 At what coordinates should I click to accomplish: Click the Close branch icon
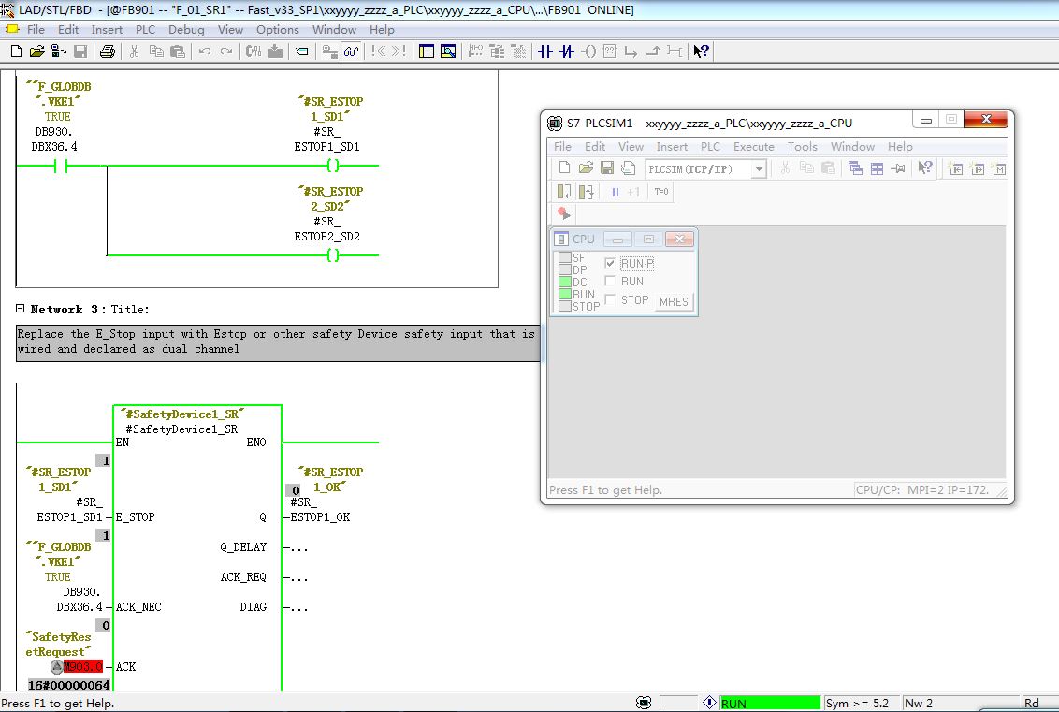pyautogui.click(x=652, y=51)
